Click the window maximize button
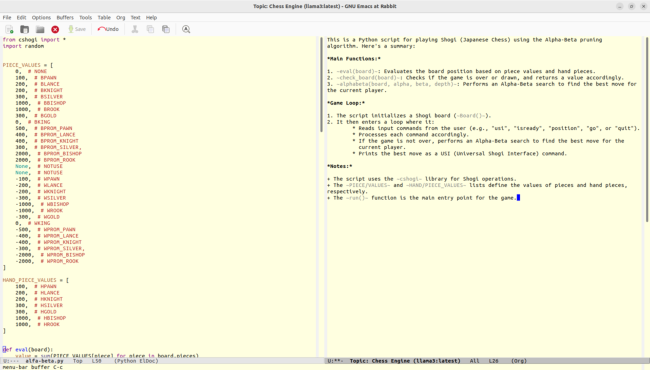Image resolution: width=650 pixels, height=370 pixels. 631,6
